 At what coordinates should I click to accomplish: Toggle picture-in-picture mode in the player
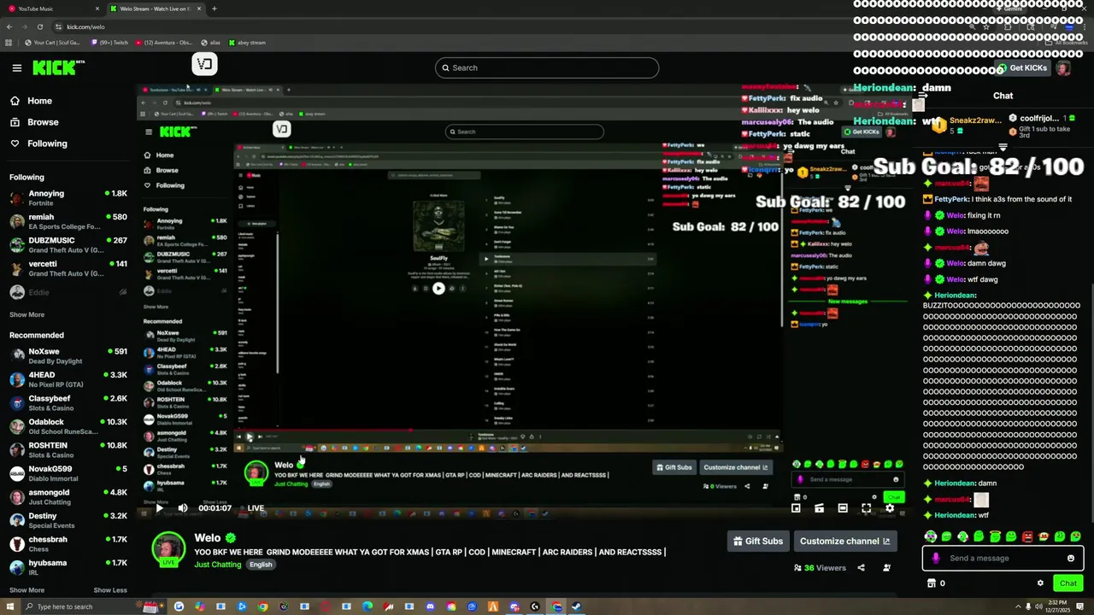click(796, 508)
